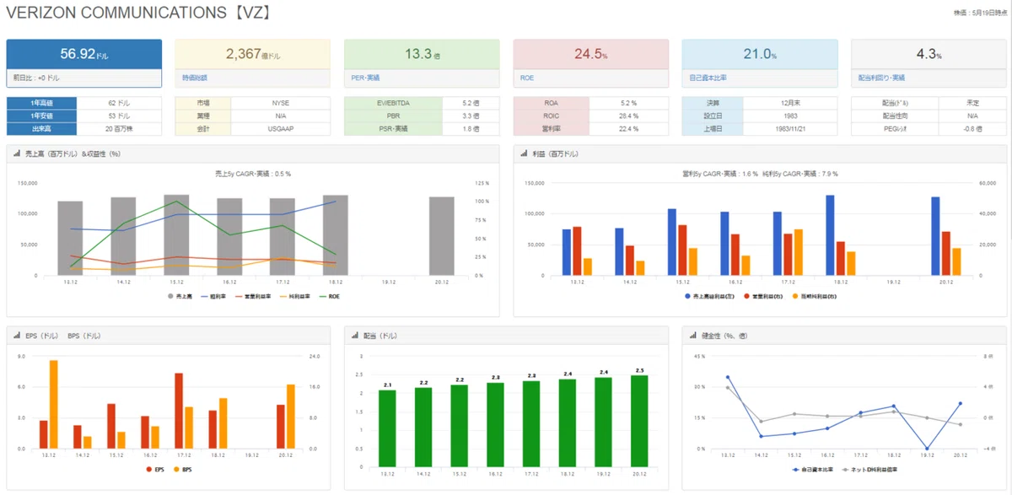Open the 配当利回り·実績 link

pyautogui.click(x=880, y=78)
